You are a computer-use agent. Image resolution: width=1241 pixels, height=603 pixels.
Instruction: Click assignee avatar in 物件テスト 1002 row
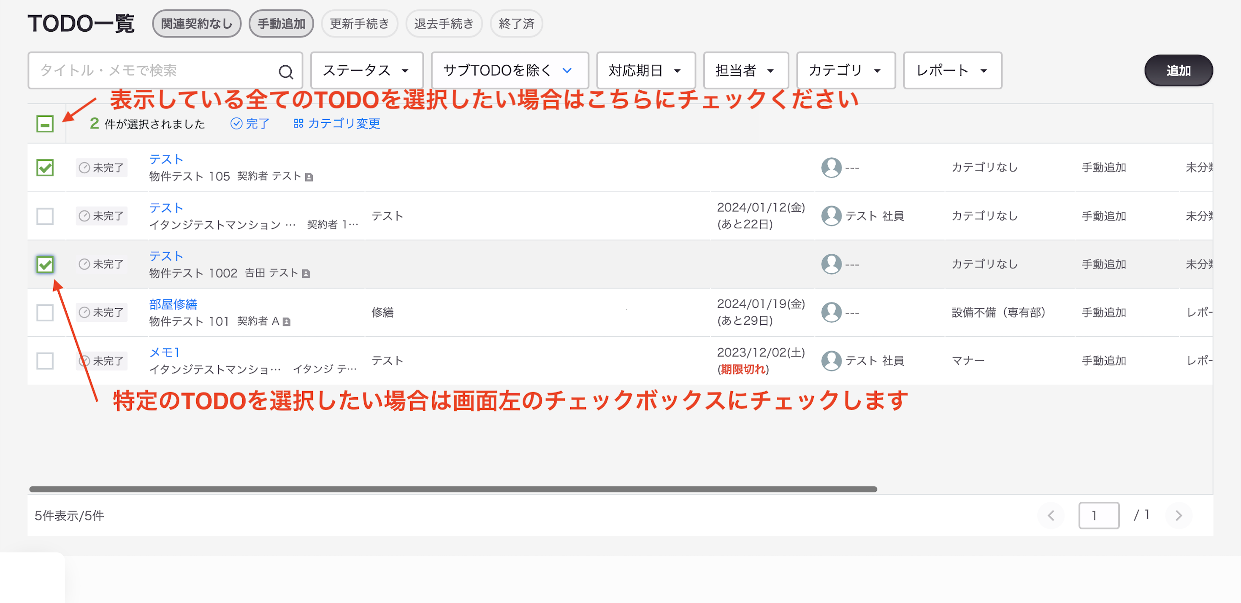coord(831,264)
